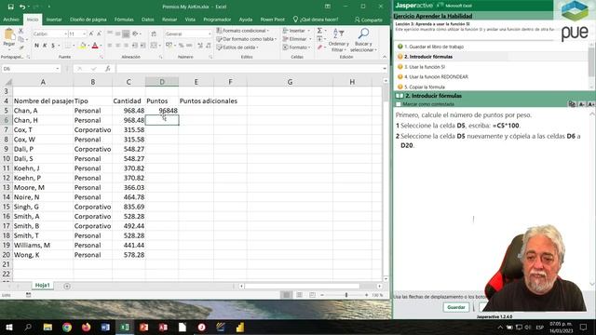Screen dimensions: 596x335
Task: Click the Undo arrow in title bar
Action: [x=22, y=7]
